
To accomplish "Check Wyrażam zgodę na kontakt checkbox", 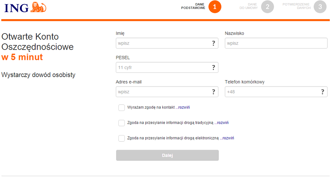I will 121,107.
